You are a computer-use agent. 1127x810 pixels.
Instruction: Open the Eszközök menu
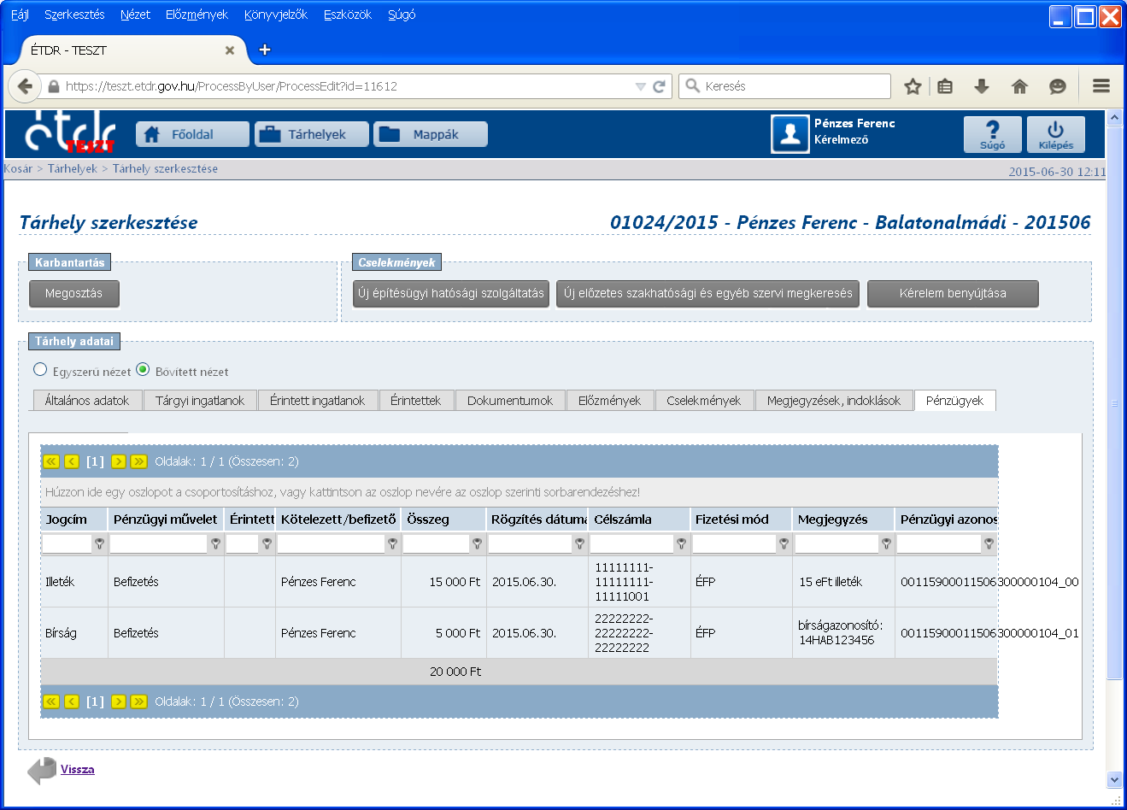click(x=348, y=15)
